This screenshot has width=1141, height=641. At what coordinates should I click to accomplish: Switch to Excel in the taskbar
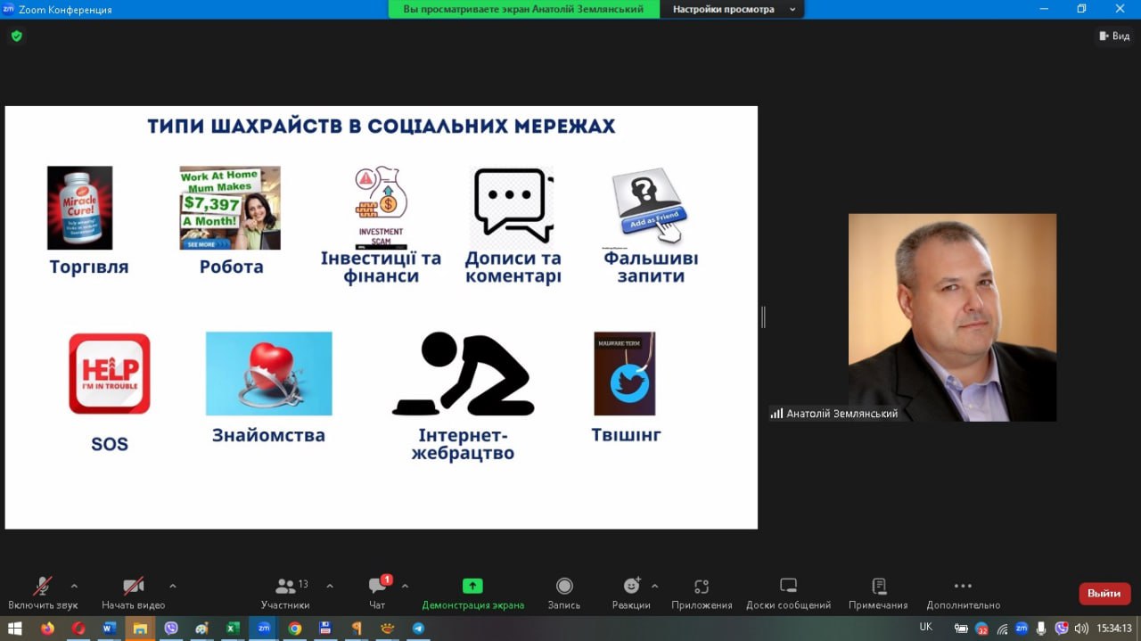[233, 628]
